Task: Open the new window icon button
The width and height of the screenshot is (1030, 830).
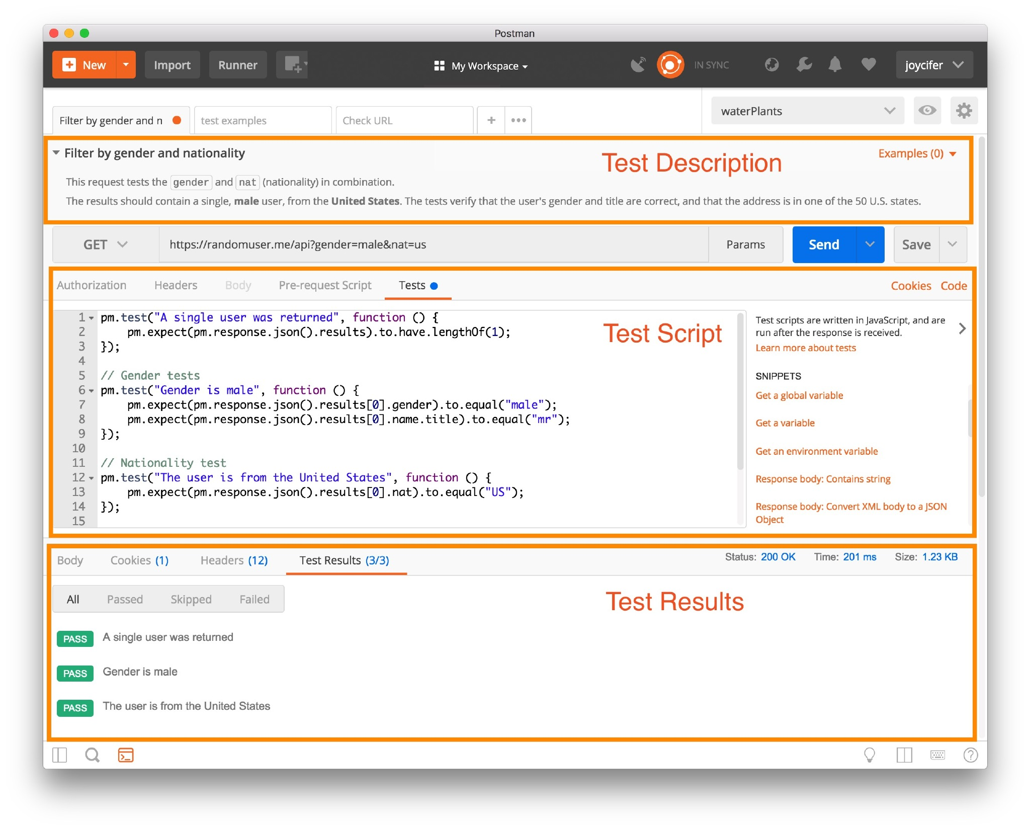Action: point(293,65)
